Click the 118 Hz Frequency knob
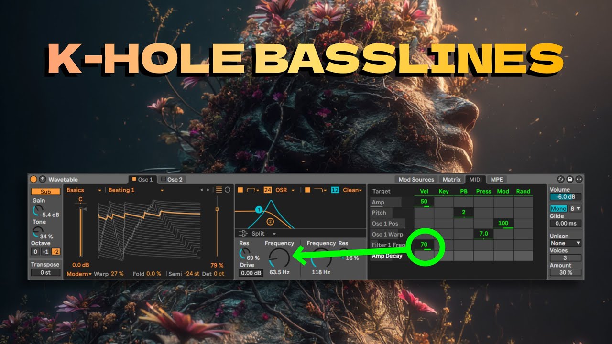The height and width of the screenshot is (344, 612). click(321, 258)
